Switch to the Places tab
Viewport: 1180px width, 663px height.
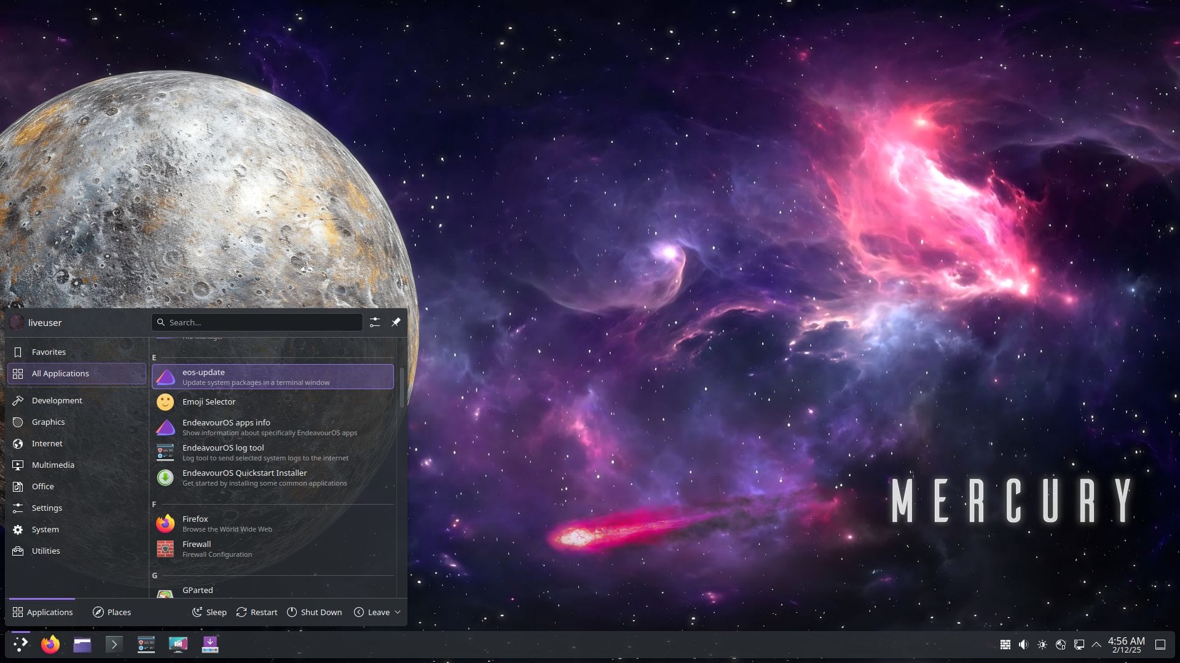(x=112, y=612)
